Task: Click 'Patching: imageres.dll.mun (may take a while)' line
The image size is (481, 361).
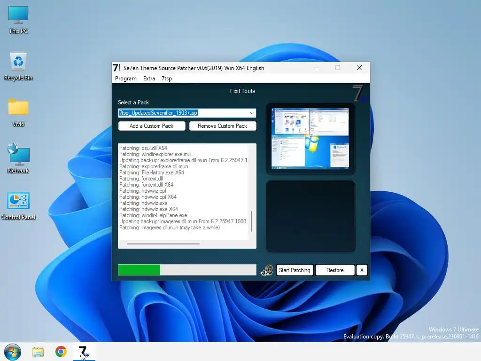Action: (169, 228)
